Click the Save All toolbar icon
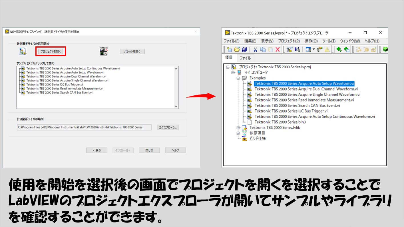Viewport: 404px width, 227px height. (x=244, y=50)
